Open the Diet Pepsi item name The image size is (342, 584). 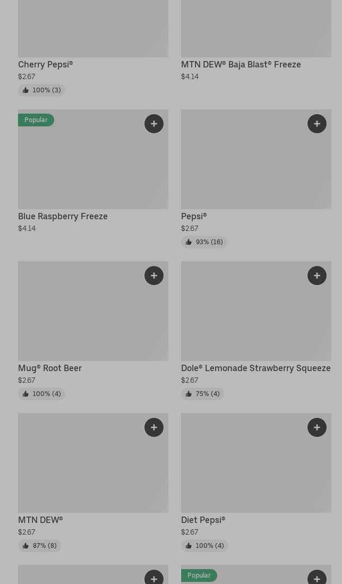pyautogui.click(x=203, y=520)
